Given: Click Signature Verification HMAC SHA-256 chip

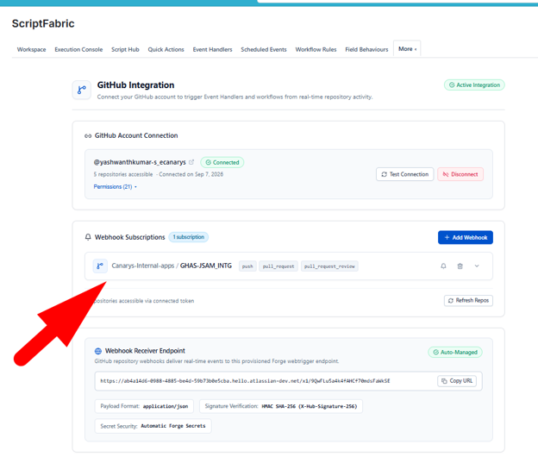Looking at the screenshot, I should pos(281,406).
